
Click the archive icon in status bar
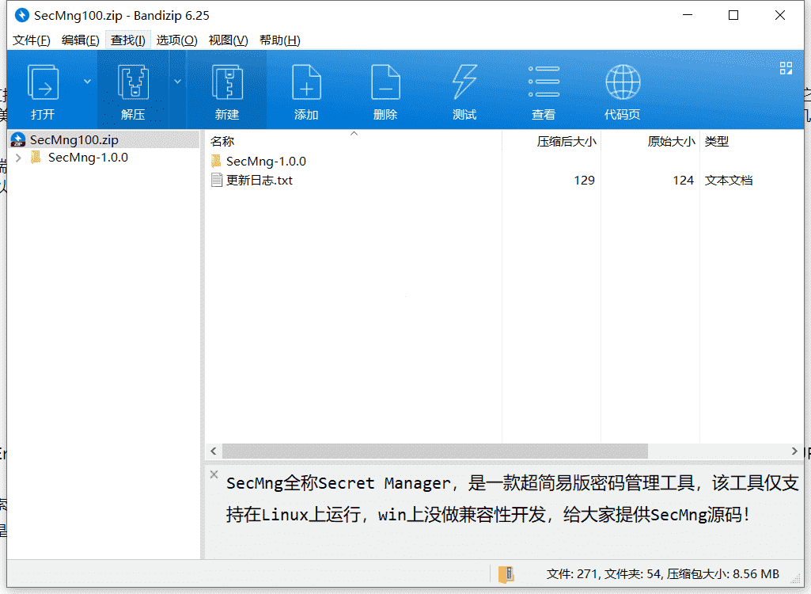pyautogui.click(x=506, y=573)
